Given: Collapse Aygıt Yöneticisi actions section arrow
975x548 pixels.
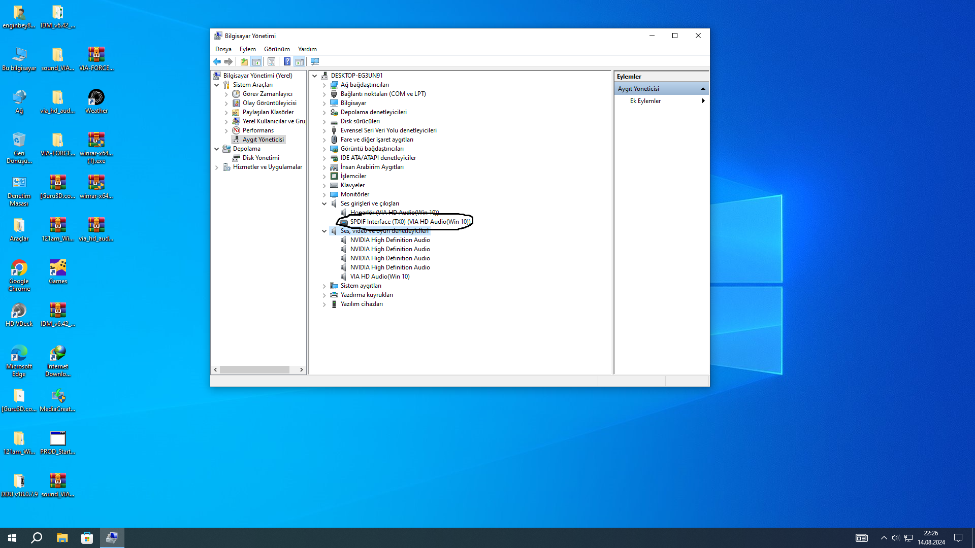Looking at the screenshot, I should point(703,89).
